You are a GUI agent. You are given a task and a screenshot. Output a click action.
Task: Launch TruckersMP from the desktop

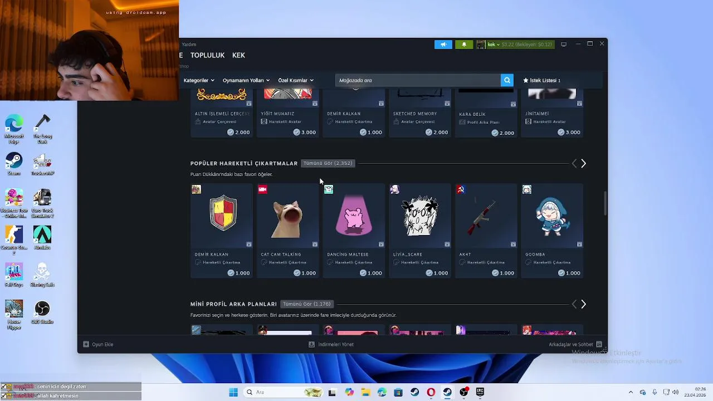click(x=42, y=164)
